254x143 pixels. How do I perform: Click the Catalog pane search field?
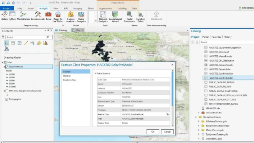point(227,42)
